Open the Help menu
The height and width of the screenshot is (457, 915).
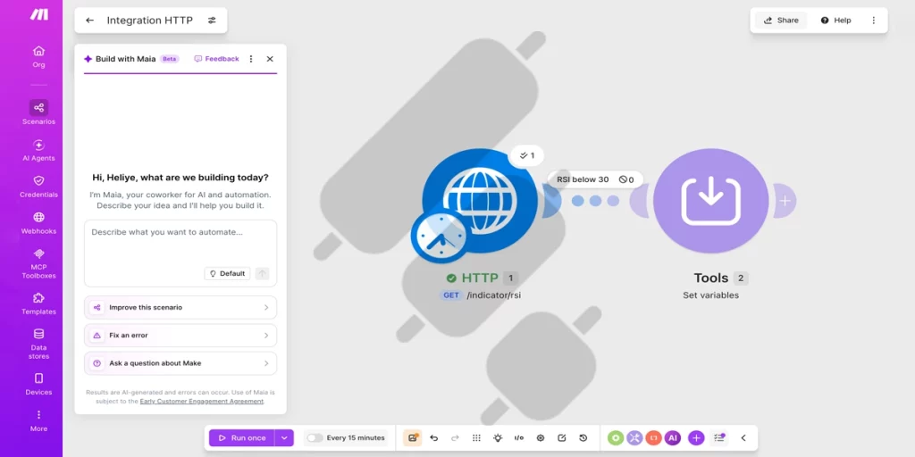(835, 21)
